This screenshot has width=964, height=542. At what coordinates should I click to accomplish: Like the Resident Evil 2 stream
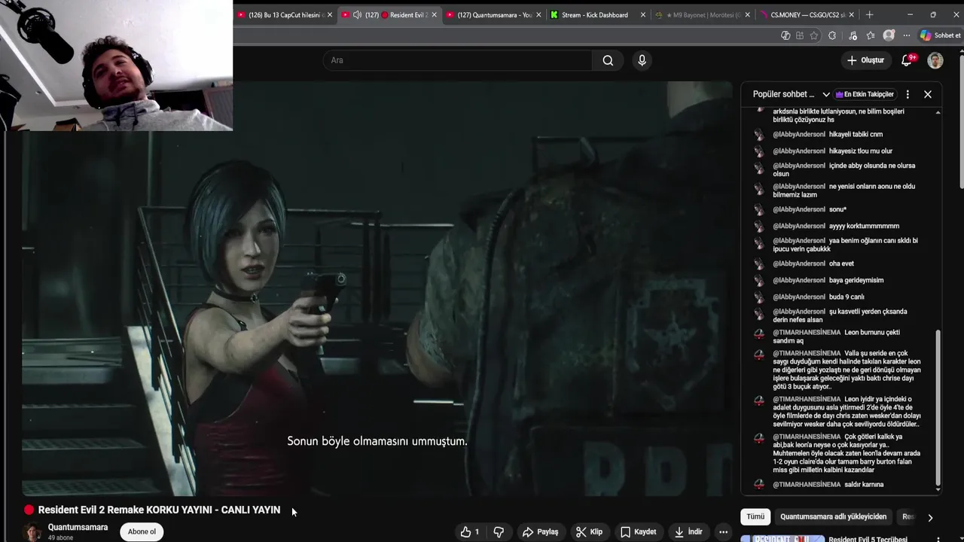(470, 531)
